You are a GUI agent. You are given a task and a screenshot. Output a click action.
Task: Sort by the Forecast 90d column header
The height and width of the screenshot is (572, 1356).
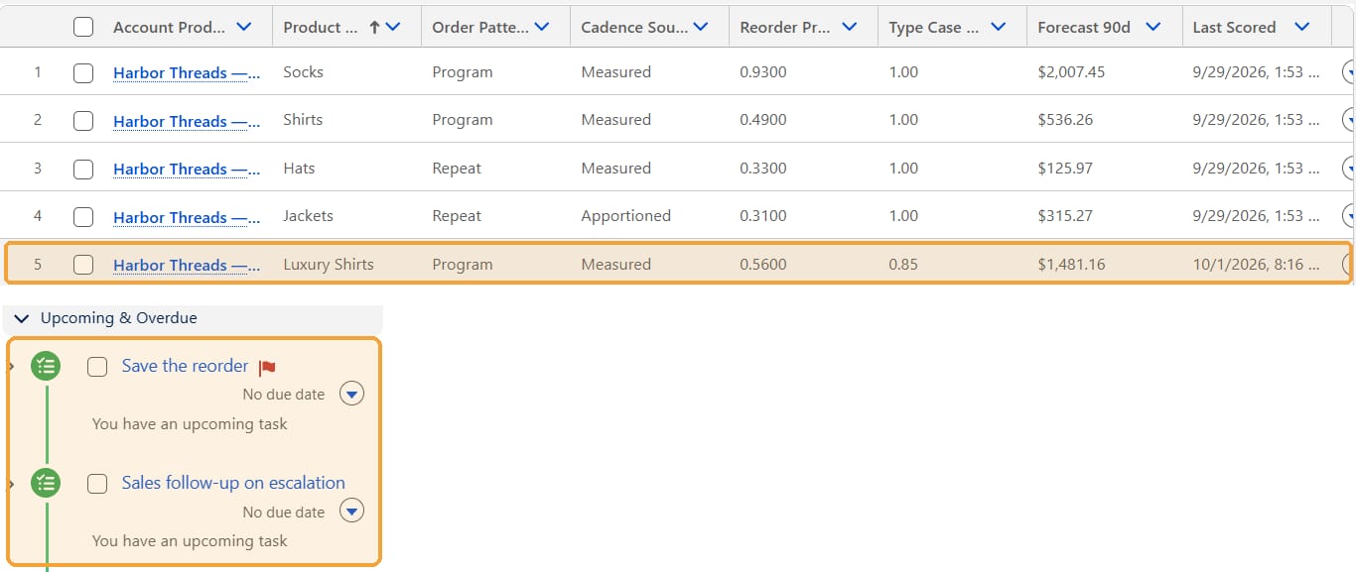[x=1084, y=28]
